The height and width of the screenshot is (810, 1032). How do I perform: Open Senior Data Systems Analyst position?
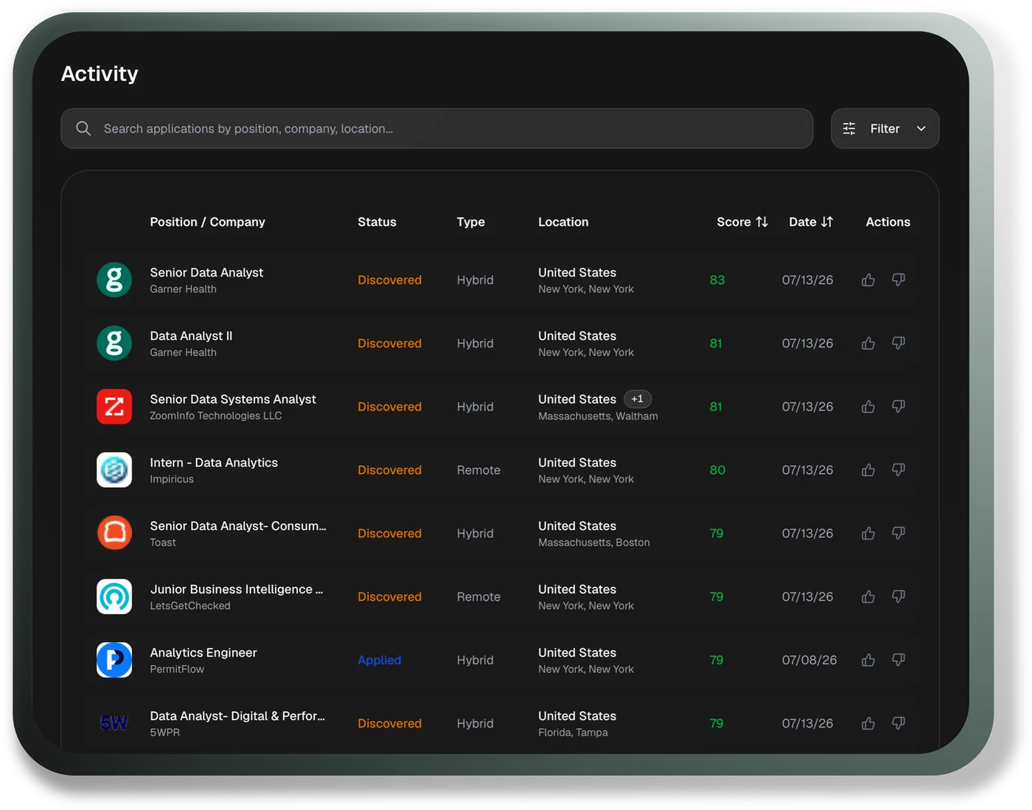coord(233,399)
